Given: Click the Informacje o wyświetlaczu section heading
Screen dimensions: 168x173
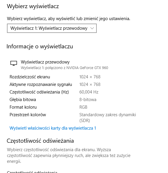Looking at the screenshot, I should pyautogui.click(x=40, y=46).
